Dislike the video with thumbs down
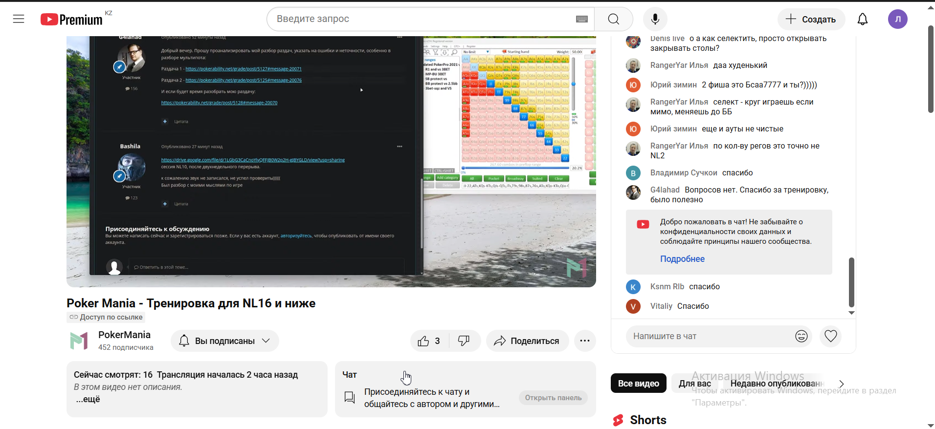Viewport: 935px width, 429px height. 465,341
